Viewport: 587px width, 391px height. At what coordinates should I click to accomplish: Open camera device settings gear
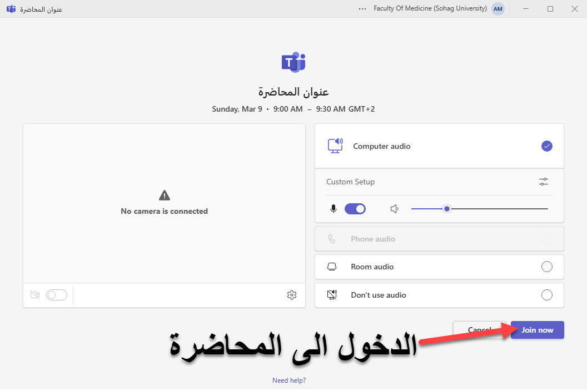[292, 295]
